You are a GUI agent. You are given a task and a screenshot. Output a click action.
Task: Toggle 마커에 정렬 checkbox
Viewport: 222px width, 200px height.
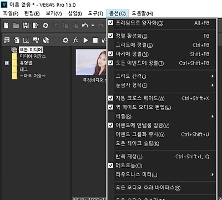(x=110, y=54)
